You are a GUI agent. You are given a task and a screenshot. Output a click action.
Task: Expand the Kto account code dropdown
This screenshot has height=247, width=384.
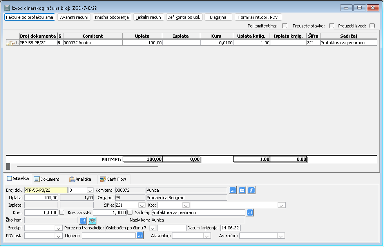186,205
